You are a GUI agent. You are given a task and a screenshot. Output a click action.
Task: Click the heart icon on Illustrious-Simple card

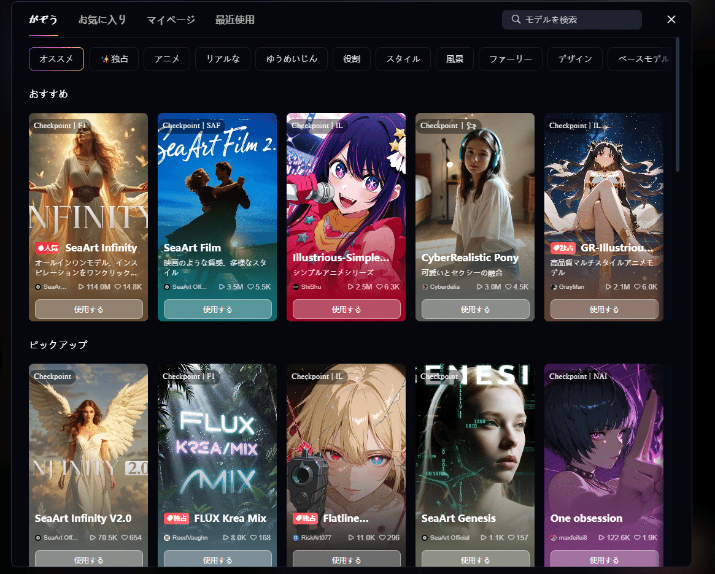click(379, 286)
